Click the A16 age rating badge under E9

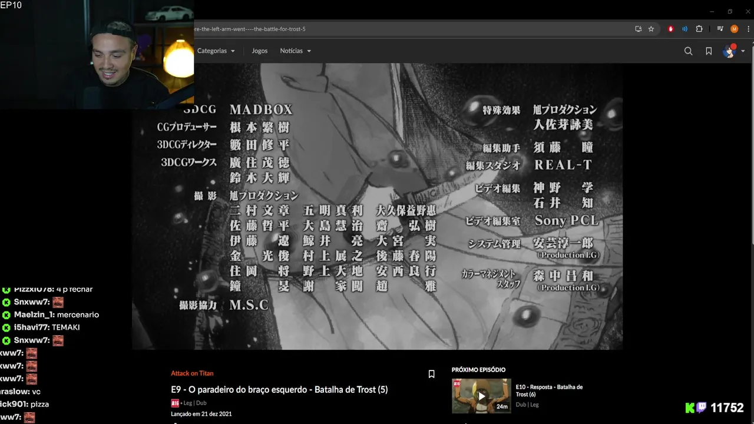coord(175,403)
